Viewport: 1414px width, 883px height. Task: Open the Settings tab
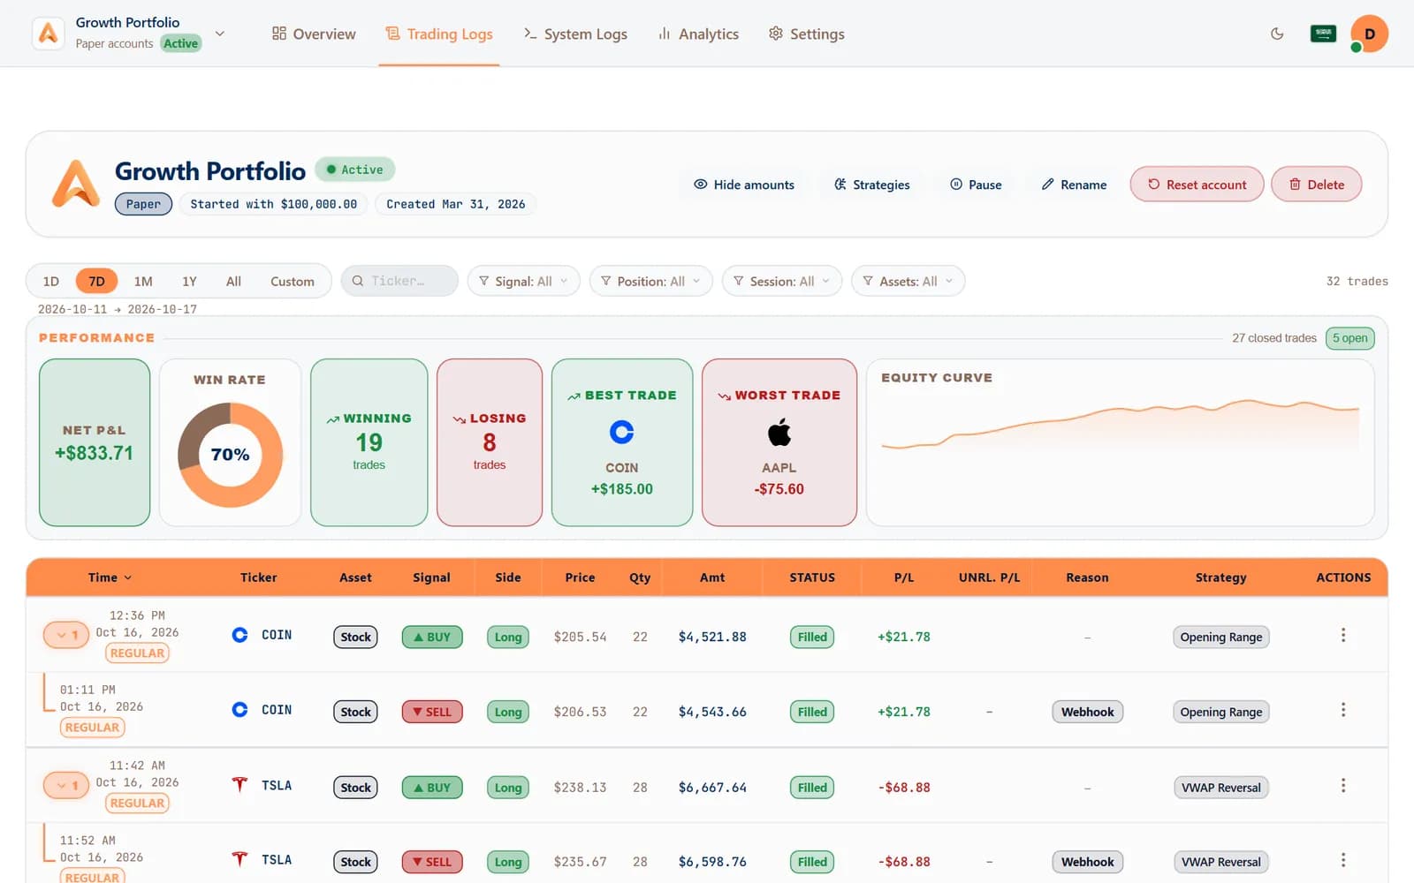(806, 34)
